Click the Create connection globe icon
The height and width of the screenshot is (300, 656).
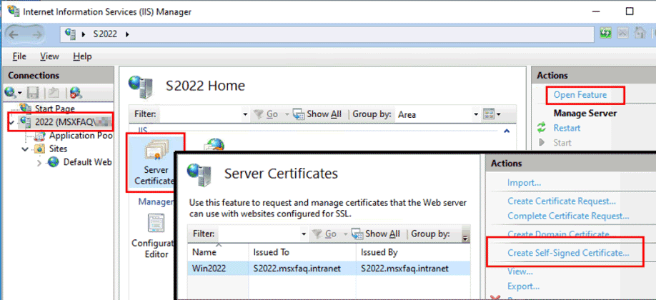pyautogui.click(x=9, y=92)
